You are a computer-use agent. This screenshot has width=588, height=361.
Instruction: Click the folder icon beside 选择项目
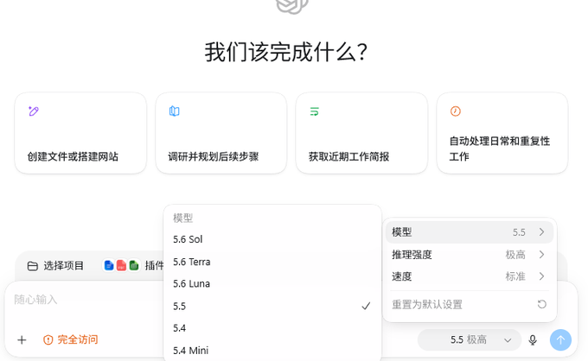pyautogui.click(x=33, y=266)
